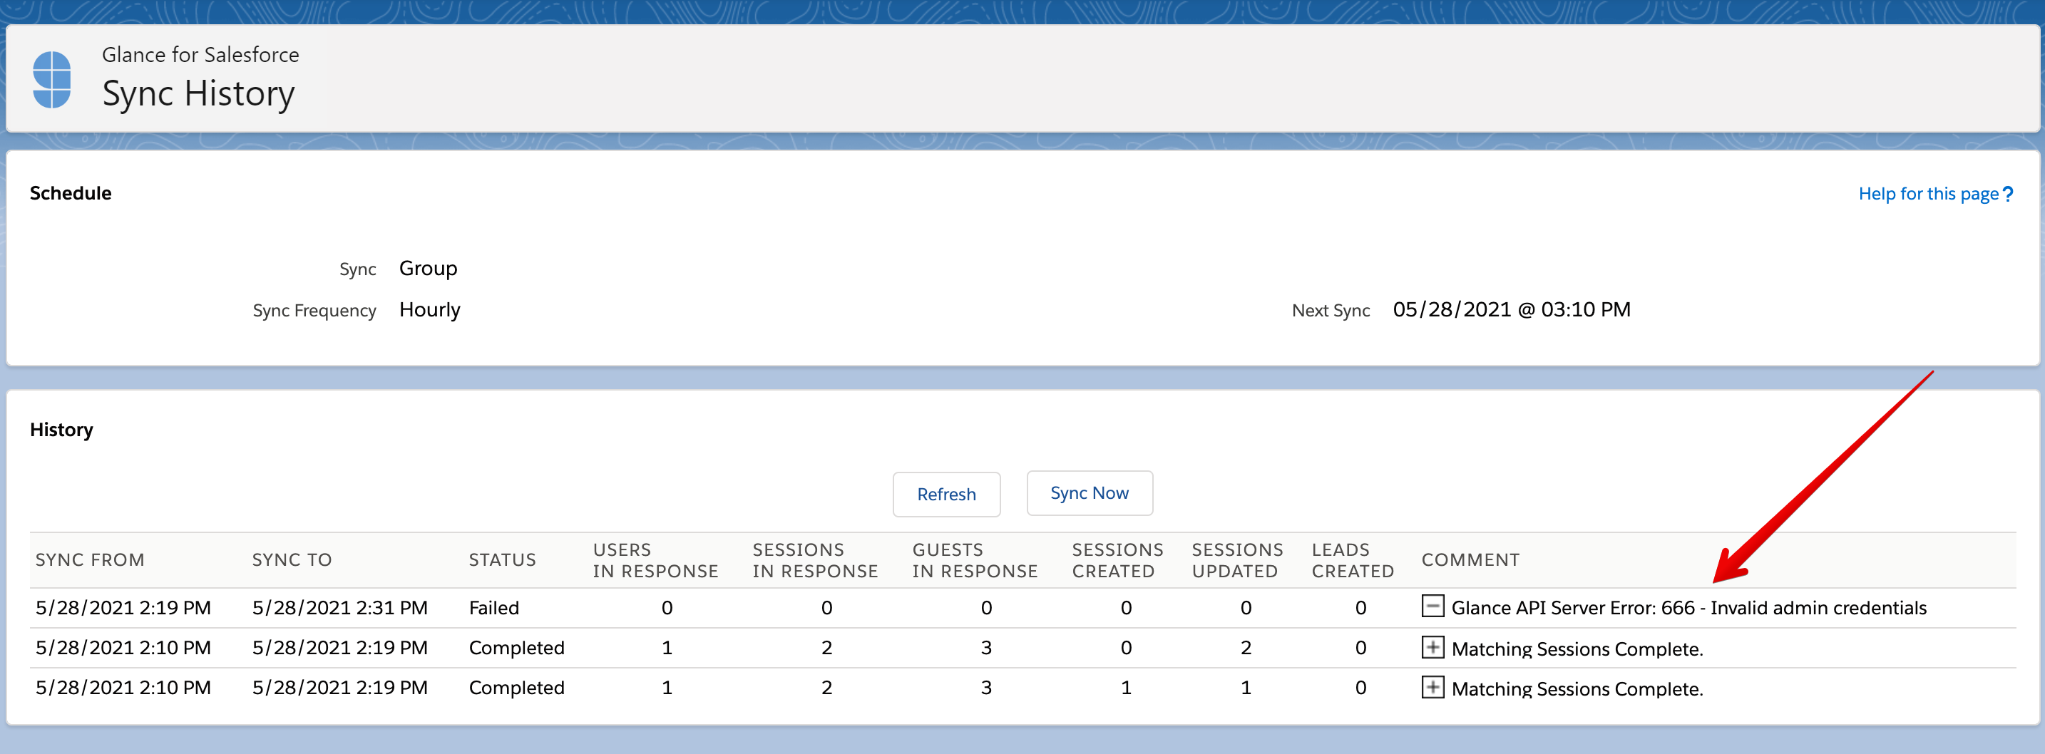
Task: Click the Sync From column header
Action: [x=90, y=560]
